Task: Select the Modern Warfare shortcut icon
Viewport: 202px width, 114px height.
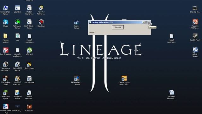Action: pyautogui.click(x=29, y=8)
